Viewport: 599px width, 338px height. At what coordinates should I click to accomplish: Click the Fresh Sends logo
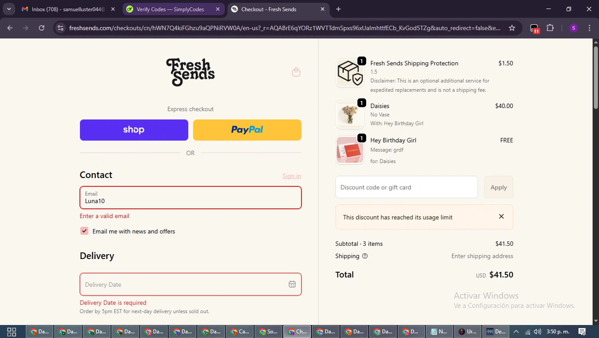pyautogui.click(x=190, y=72)
